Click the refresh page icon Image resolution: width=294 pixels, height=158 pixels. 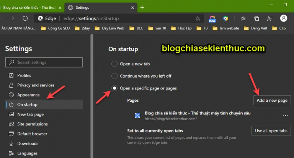click(x=25, y=18)
